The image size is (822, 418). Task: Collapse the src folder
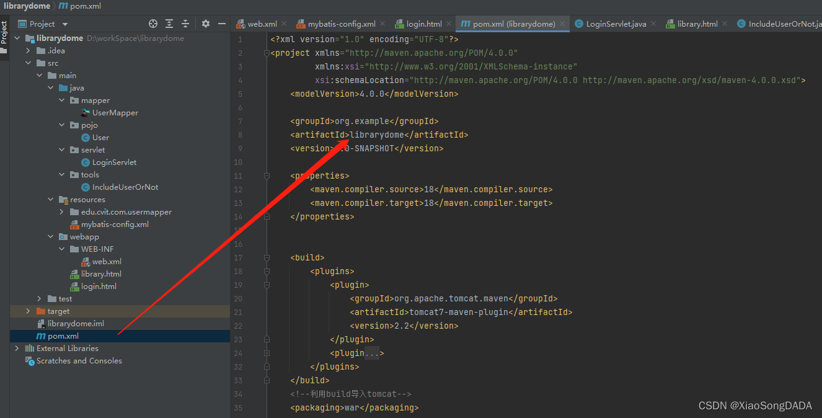(x=29, y=63)
